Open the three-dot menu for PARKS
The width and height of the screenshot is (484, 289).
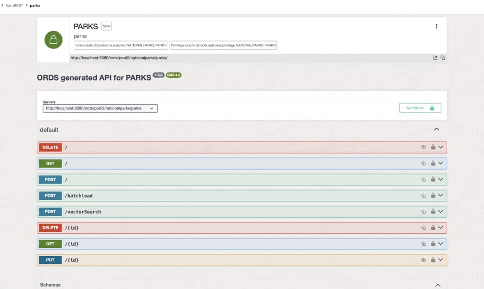click(437, 26)
